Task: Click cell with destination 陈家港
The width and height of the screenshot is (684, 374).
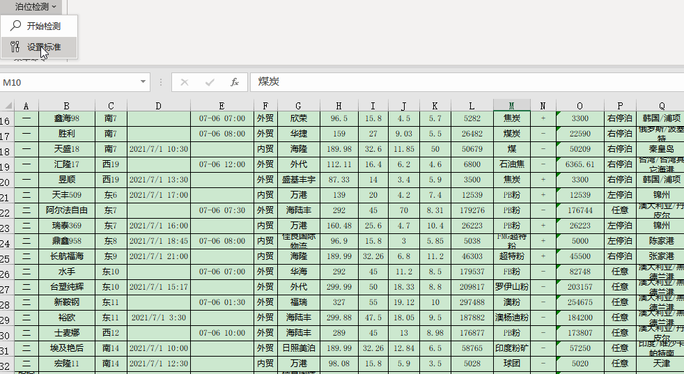Action: pyautogui.click(x=662, y=240)
